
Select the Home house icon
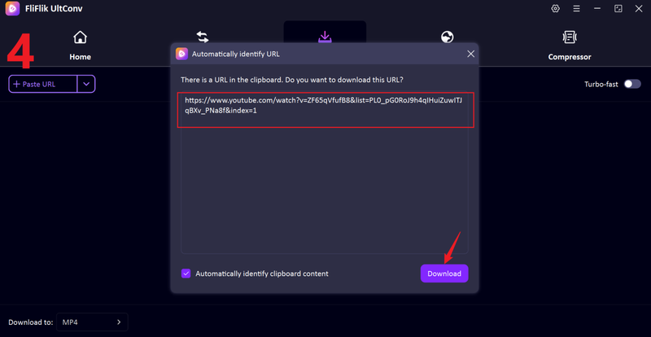click(80, 37)
